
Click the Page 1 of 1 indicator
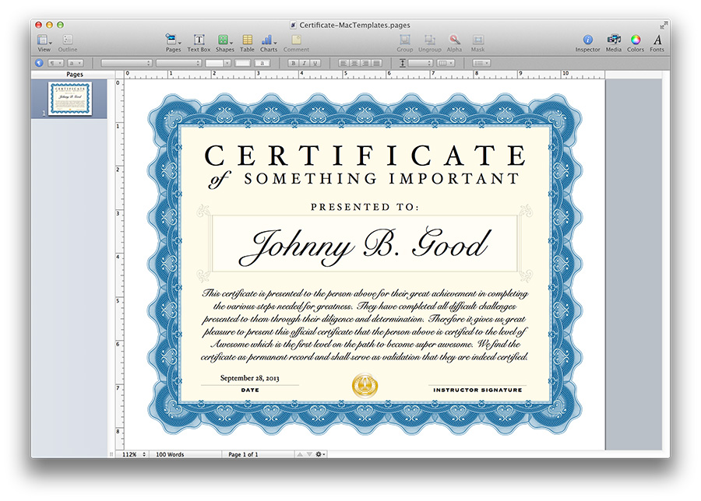[x=243, y=454]
